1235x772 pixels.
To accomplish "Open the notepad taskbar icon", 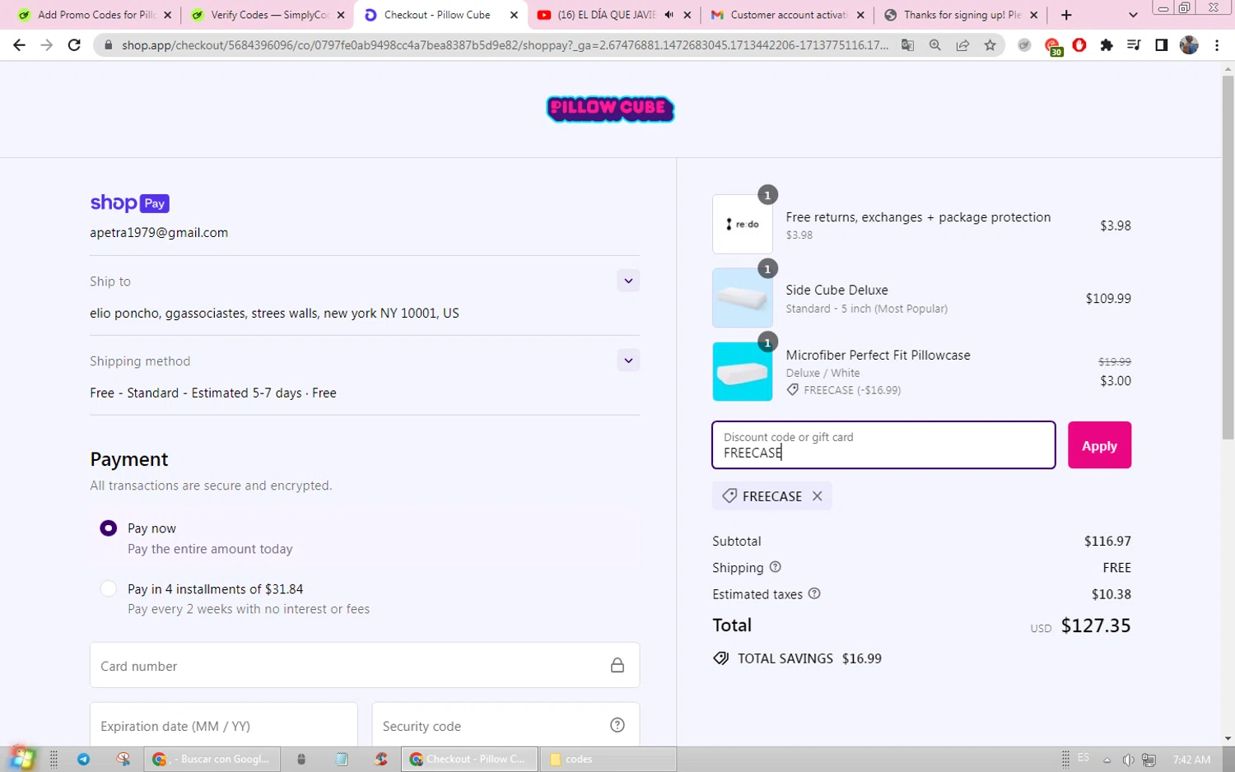I will (x=341, y=759).
